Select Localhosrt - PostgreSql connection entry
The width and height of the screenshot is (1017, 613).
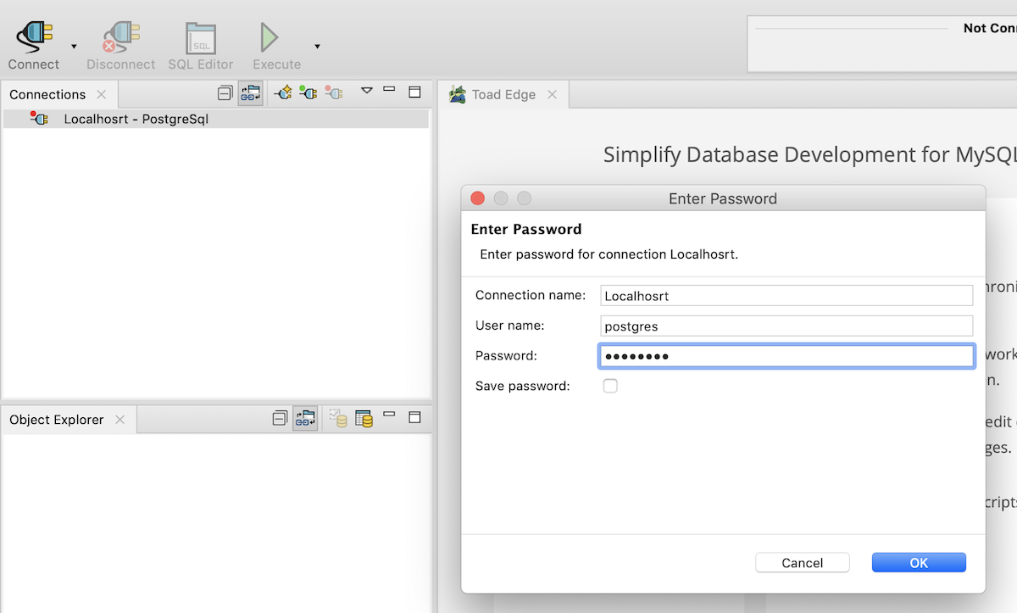click(136, 120)
